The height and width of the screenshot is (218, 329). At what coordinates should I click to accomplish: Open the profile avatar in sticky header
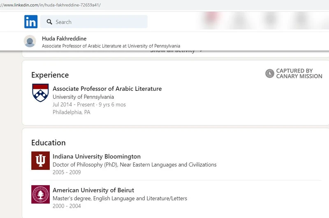click(x=30, y=41)
